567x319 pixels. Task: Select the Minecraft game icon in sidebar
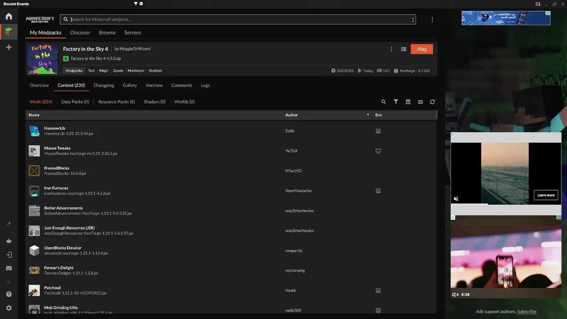[x=9, y=31]
